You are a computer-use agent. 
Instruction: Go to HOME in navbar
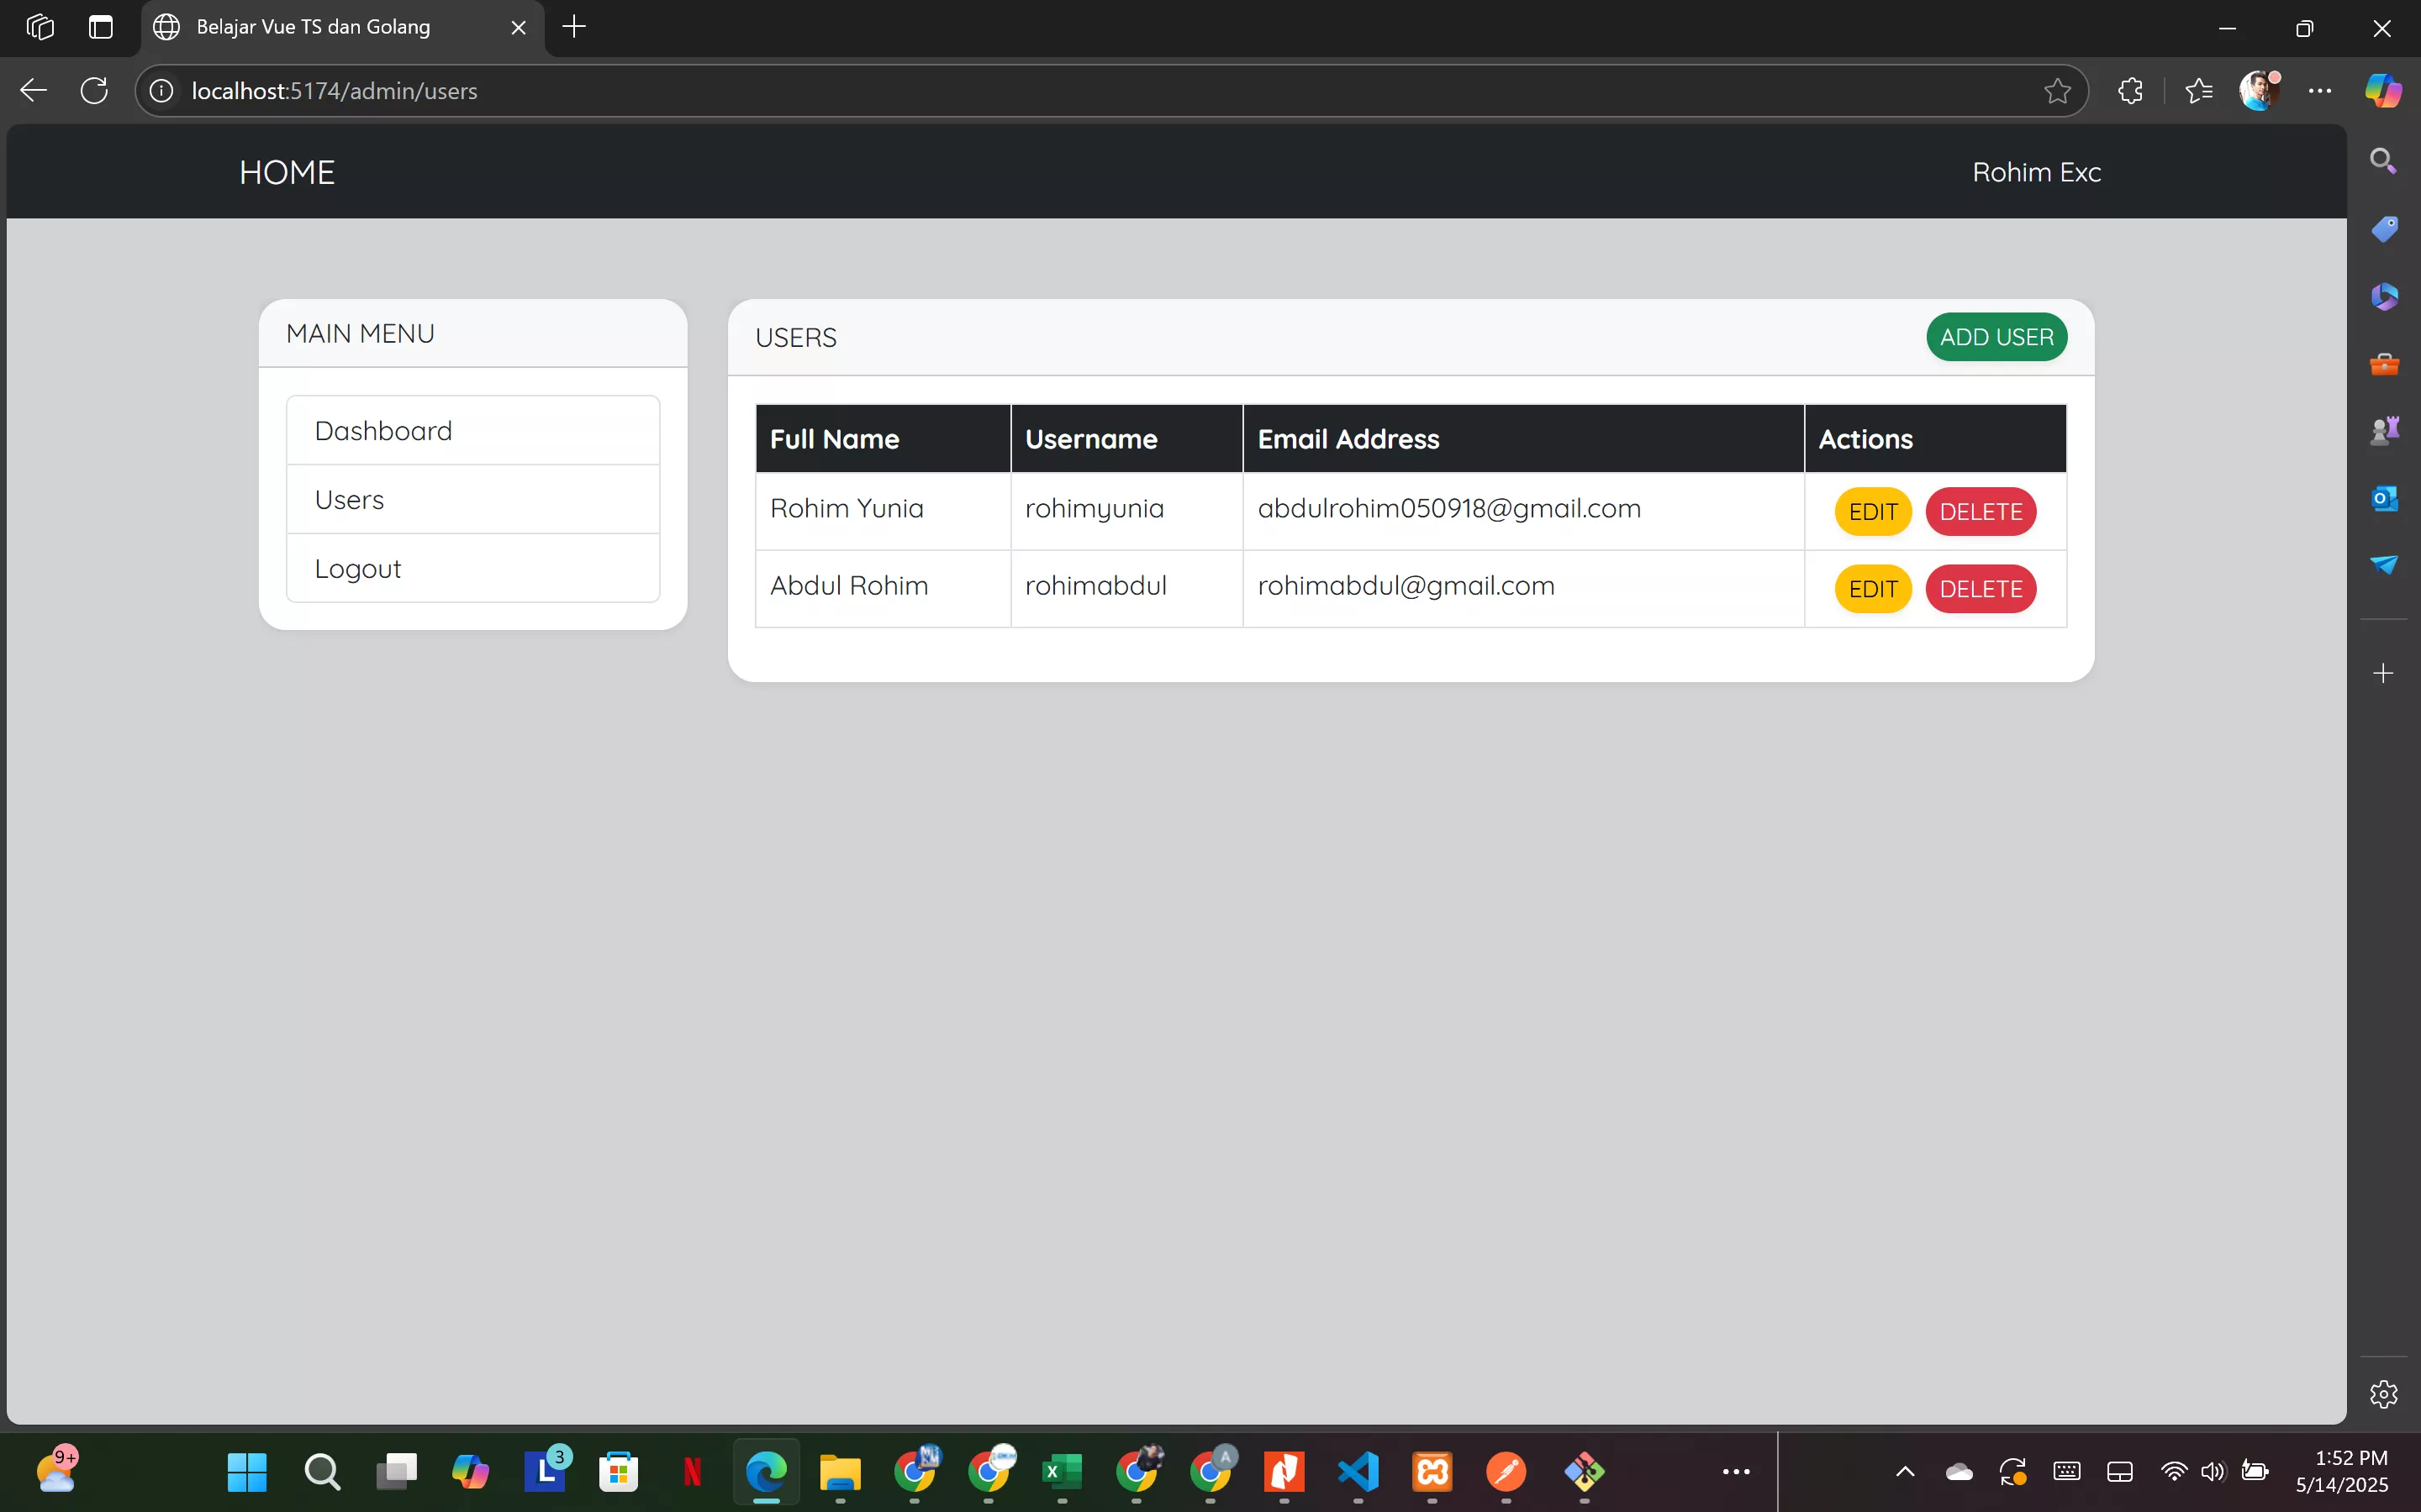tap(287, 172)
